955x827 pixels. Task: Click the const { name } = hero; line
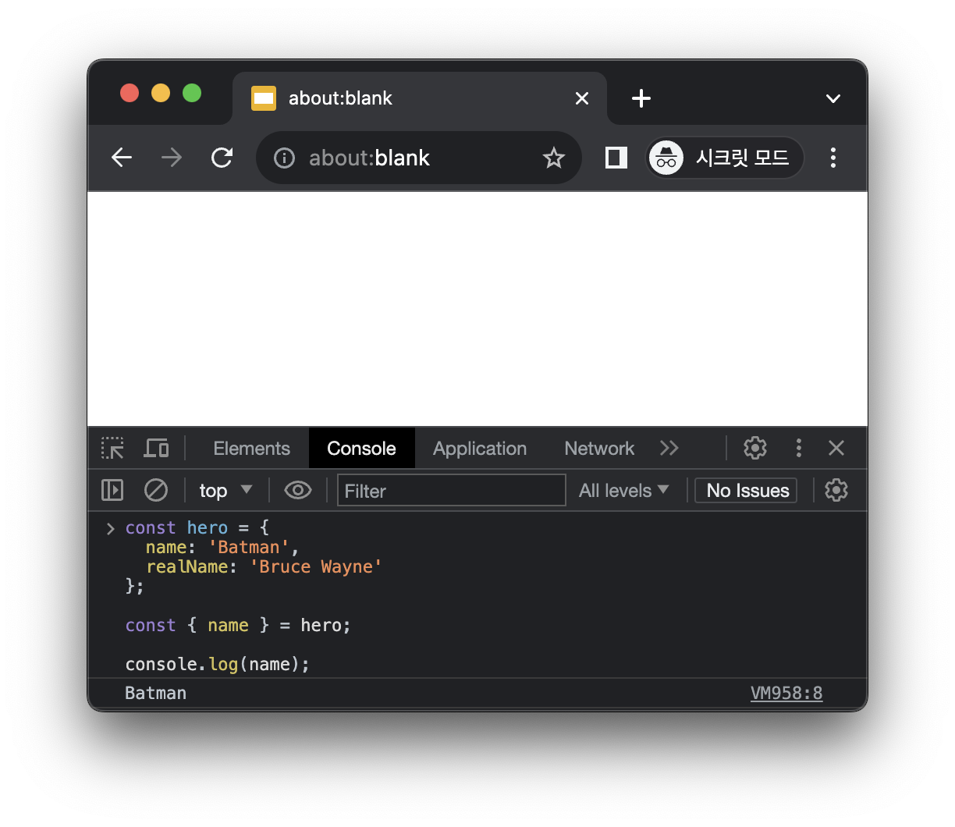click(238, 625)
